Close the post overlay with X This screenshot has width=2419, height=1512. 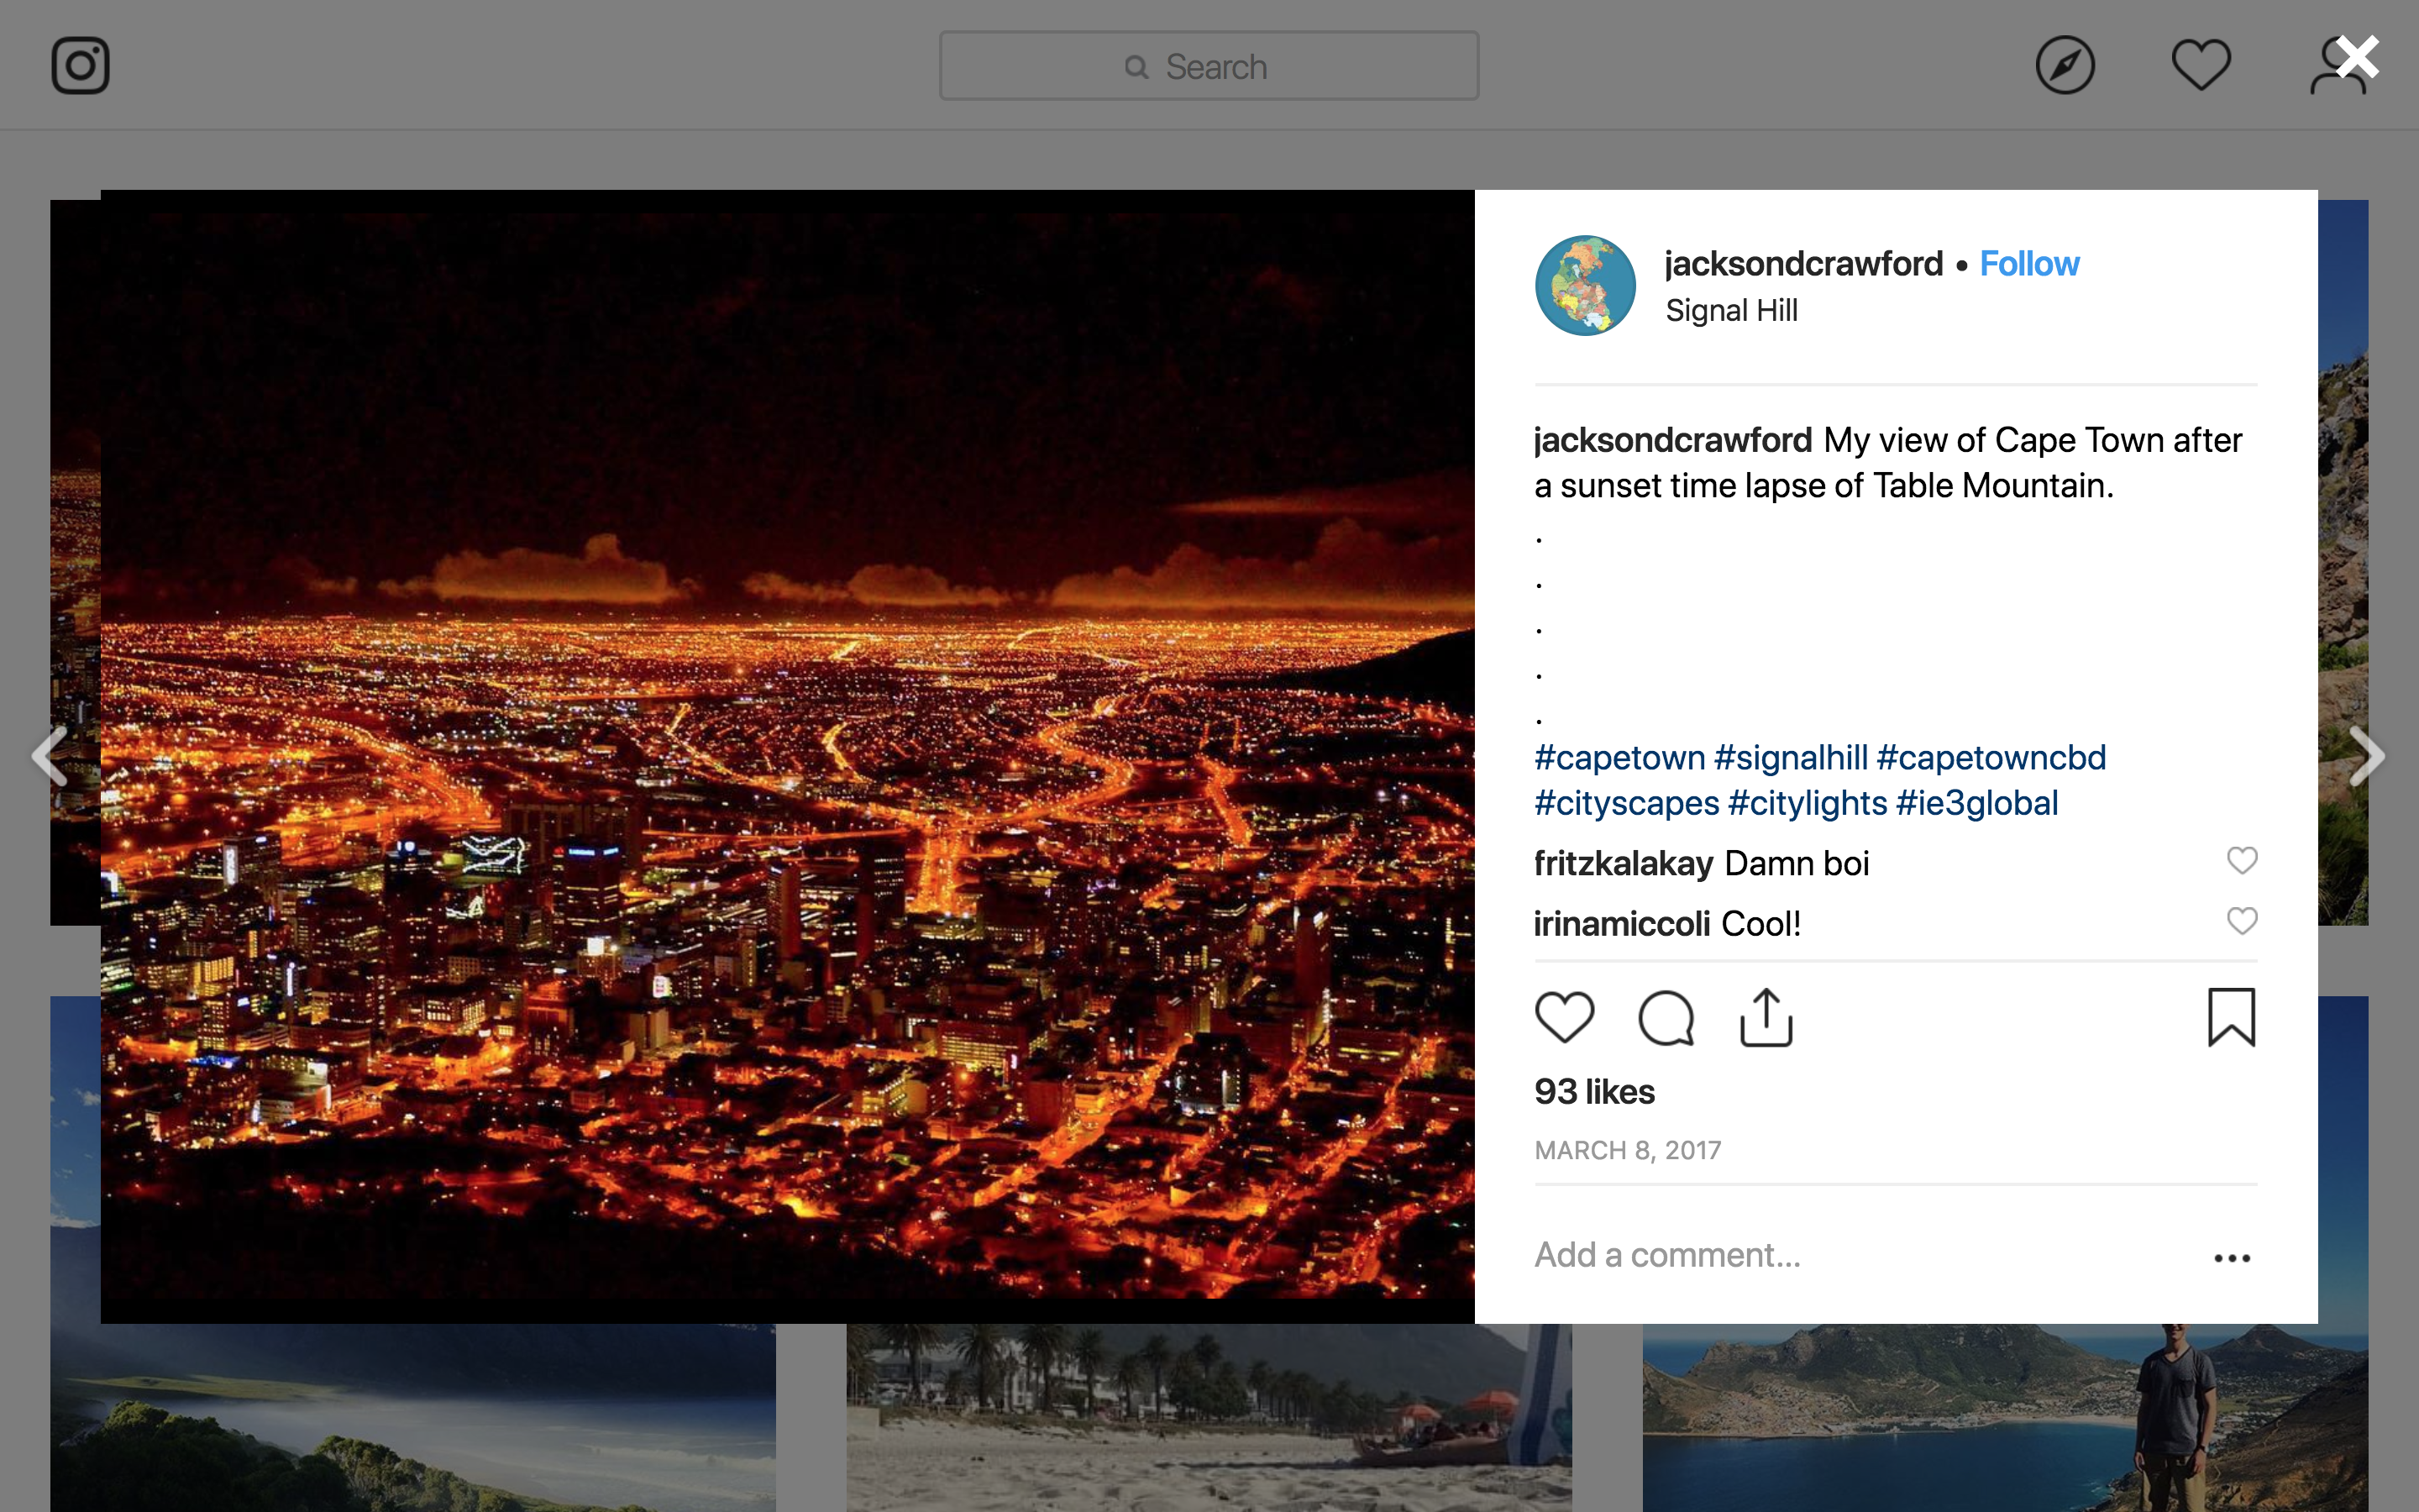(x=2358, y=58)
